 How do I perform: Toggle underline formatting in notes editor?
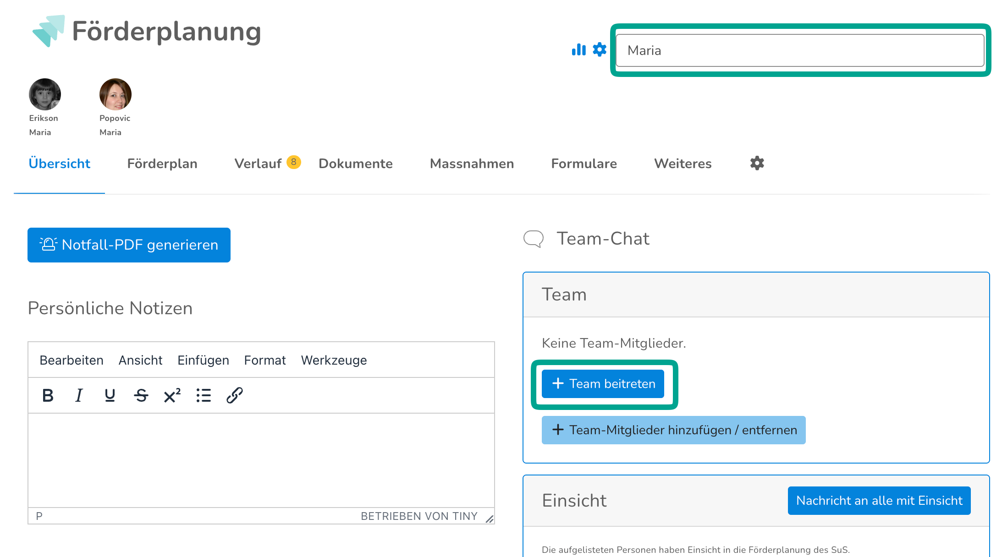coord(110,395)
